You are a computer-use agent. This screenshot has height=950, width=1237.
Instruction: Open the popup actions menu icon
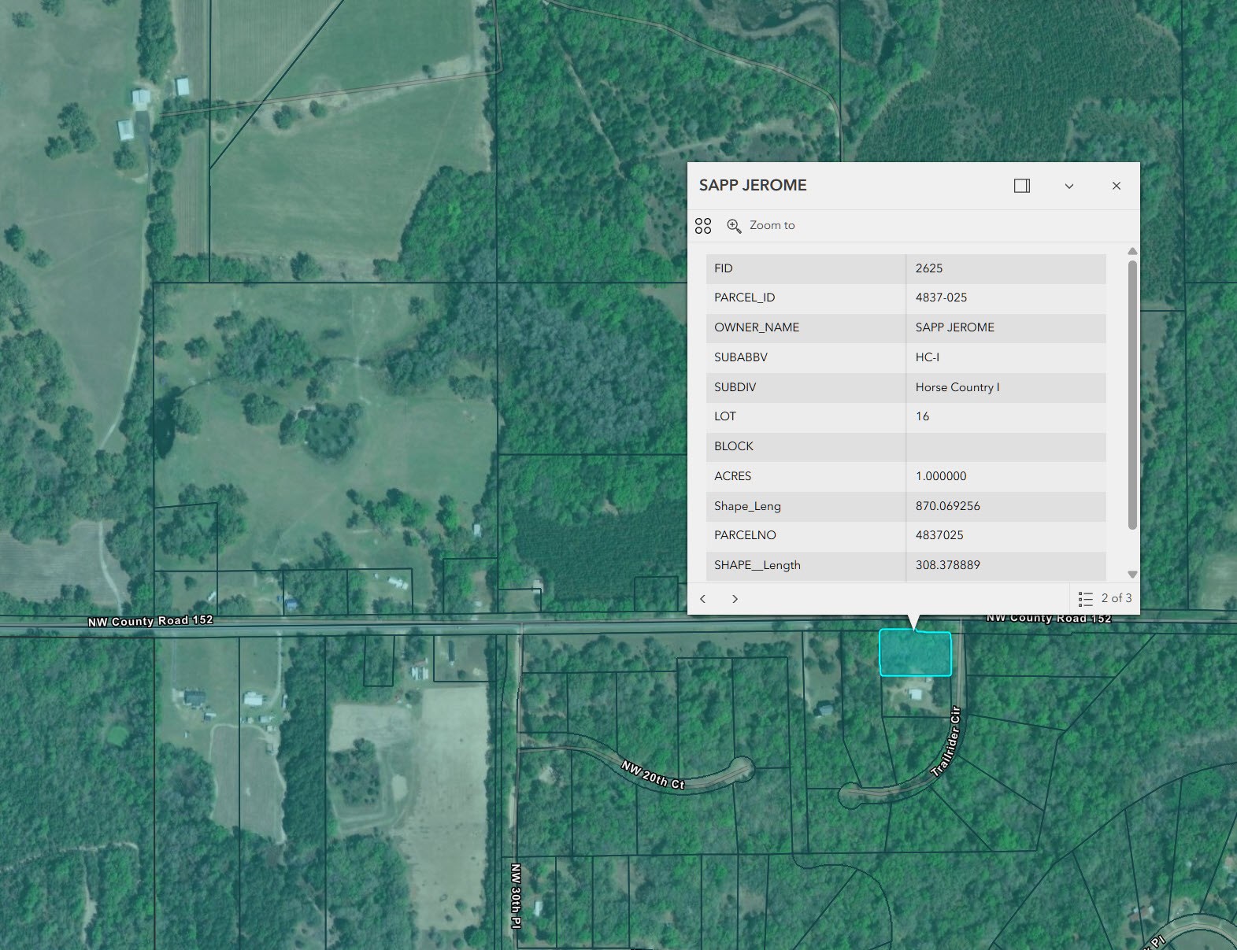[703, 226]
